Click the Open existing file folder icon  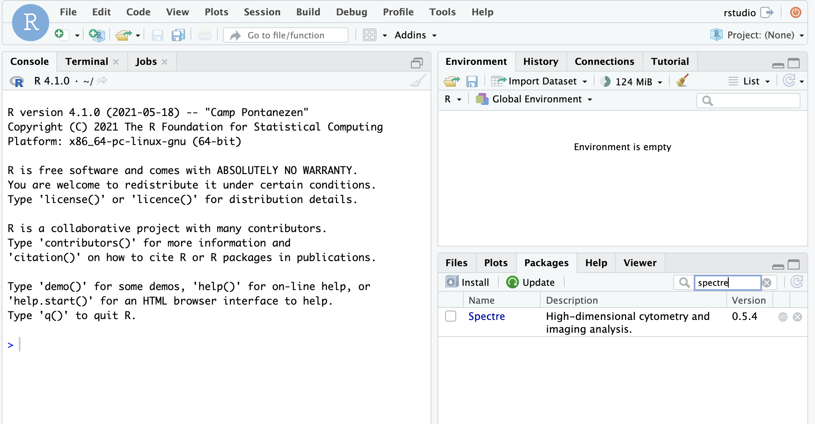click(123, 35)
